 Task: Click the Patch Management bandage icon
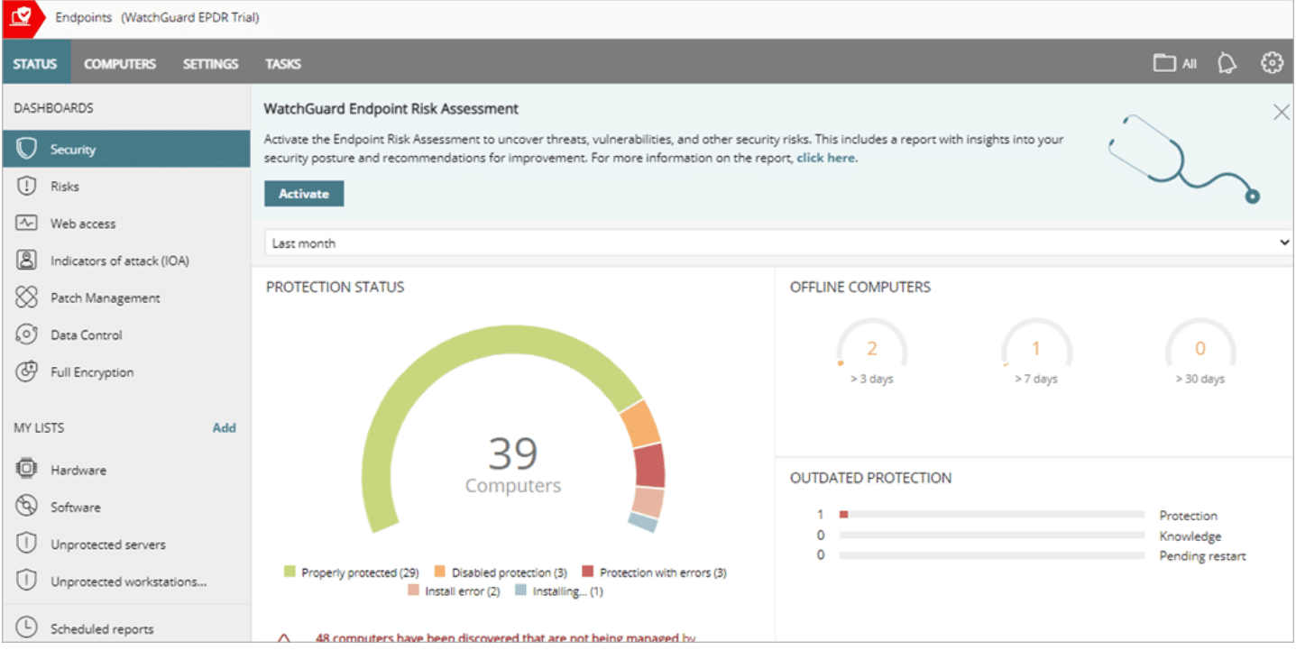pos(27,298)
